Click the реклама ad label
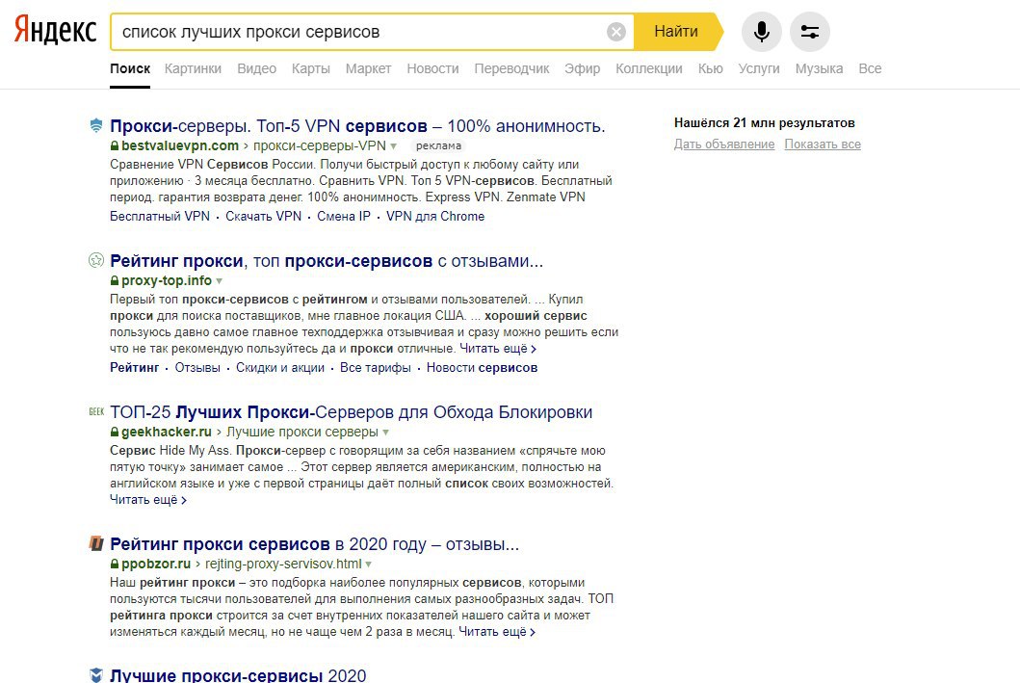This screenshot has width=1020, height=683. click(x=439, y=145)
